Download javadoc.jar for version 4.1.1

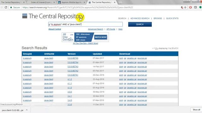point(132,83)
